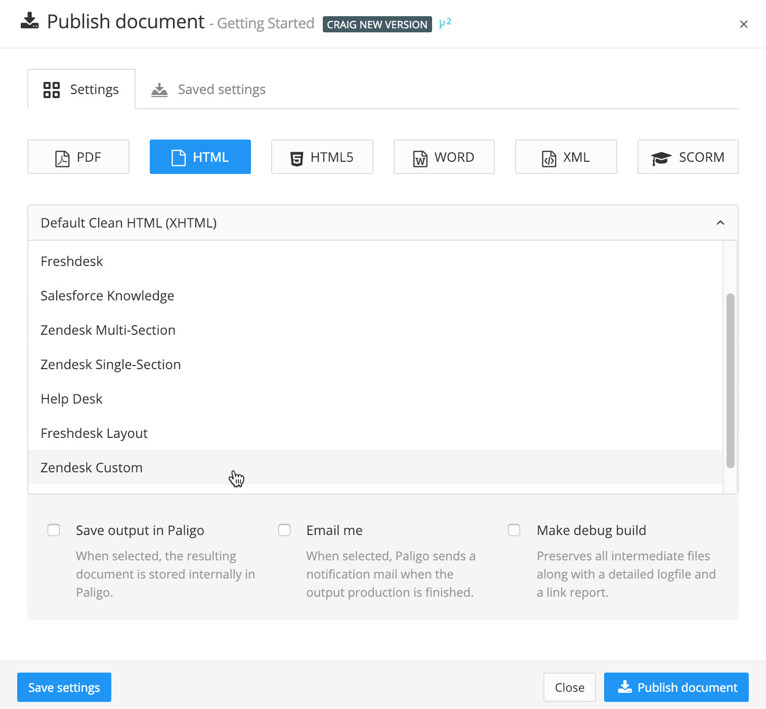Enable Make debug build
The width and height of the screenshot is (766, 709).
pyautogui.click(x=514, y=530)
